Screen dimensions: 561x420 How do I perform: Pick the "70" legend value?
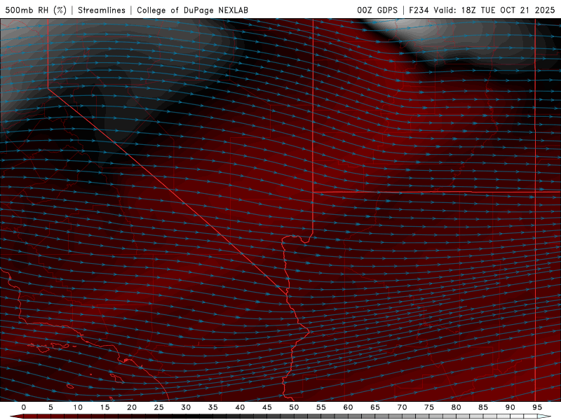tap(402, 407)
